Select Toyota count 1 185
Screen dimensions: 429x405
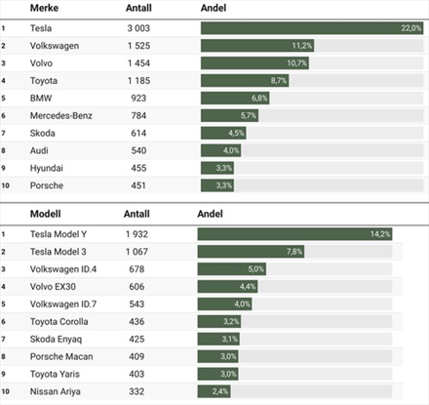coord(138,81)
